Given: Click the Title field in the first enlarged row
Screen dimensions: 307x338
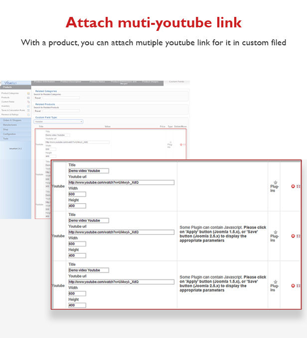Looking at the screenshot, I should (89, 171).
